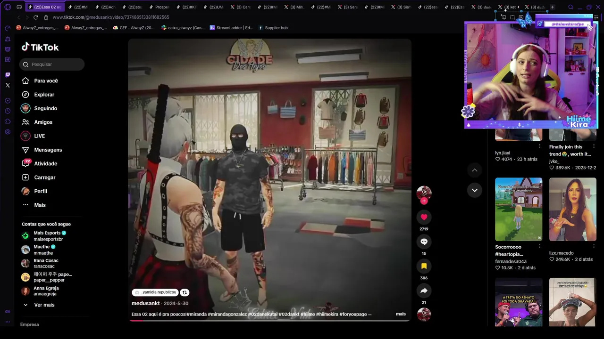Image resolution: width=604 pixels, height=339 pixels.
Task: Switch to the (3) Caro X tab
Action: (240, 7)
